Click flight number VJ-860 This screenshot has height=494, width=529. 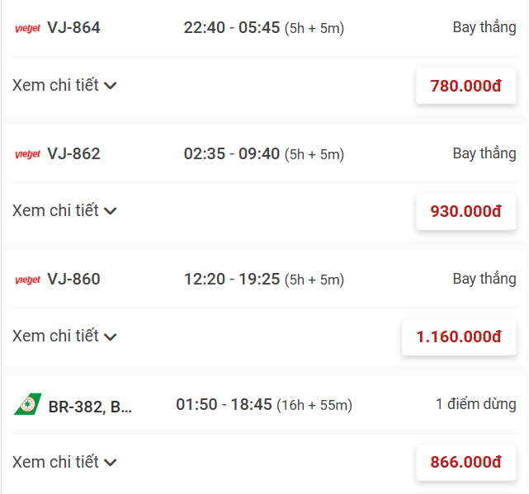73,279
